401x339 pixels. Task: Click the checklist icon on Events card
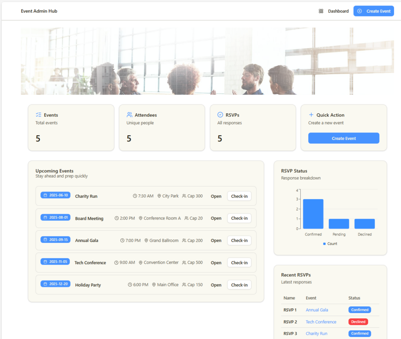point(38,115)
